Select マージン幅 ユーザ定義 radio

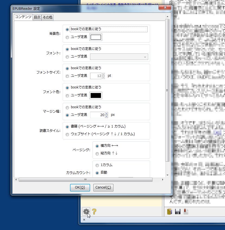point(67,115)
